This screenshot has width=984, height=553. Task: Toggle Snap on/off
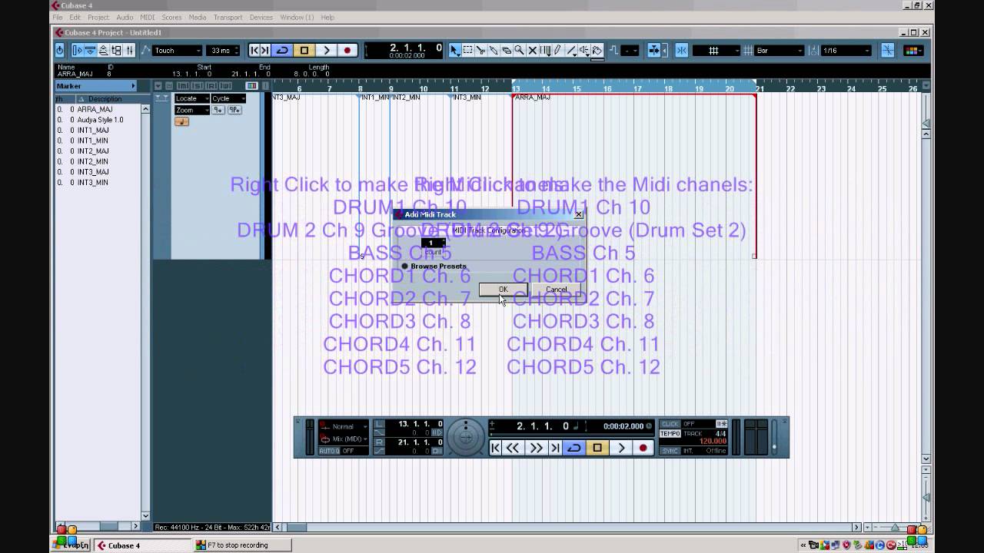click(x=681, y=51)
